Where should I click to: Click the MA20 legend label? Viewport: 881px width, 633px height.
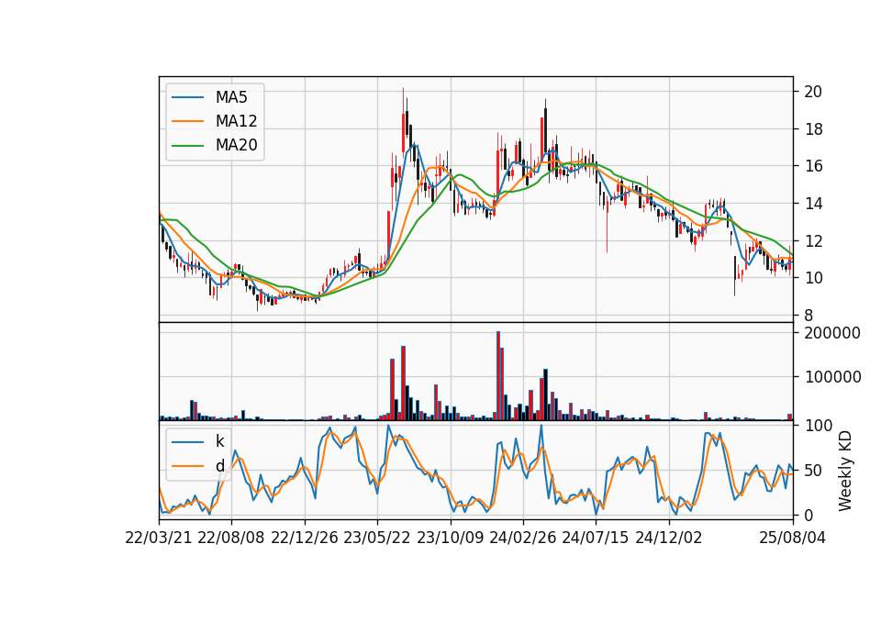pyautogui.click(x=236, y=145)
